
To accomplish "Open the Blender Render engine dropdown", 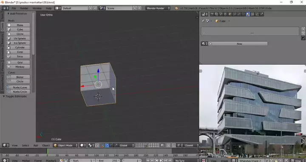I will pyautogui.click(x=158, y=8).
